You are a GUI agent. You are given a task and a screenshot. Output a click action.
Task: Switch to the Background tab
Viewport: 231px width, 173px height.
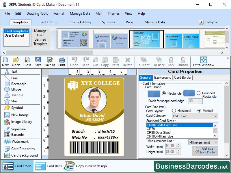[163, 78]
